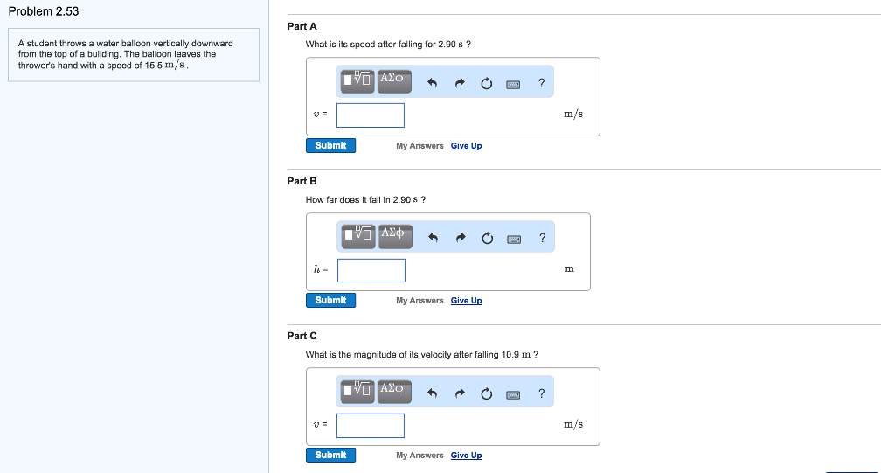Image resolution: width=895 pixels, height=473 pixels.
Task: Click the undo arrow in Part A toolbar
Action: [432, 84]
